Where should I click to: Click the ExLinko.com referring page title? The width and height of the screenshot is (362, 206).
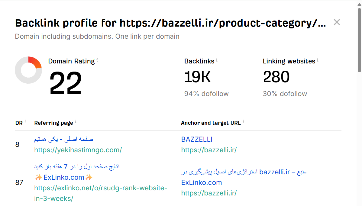point(64,177)
